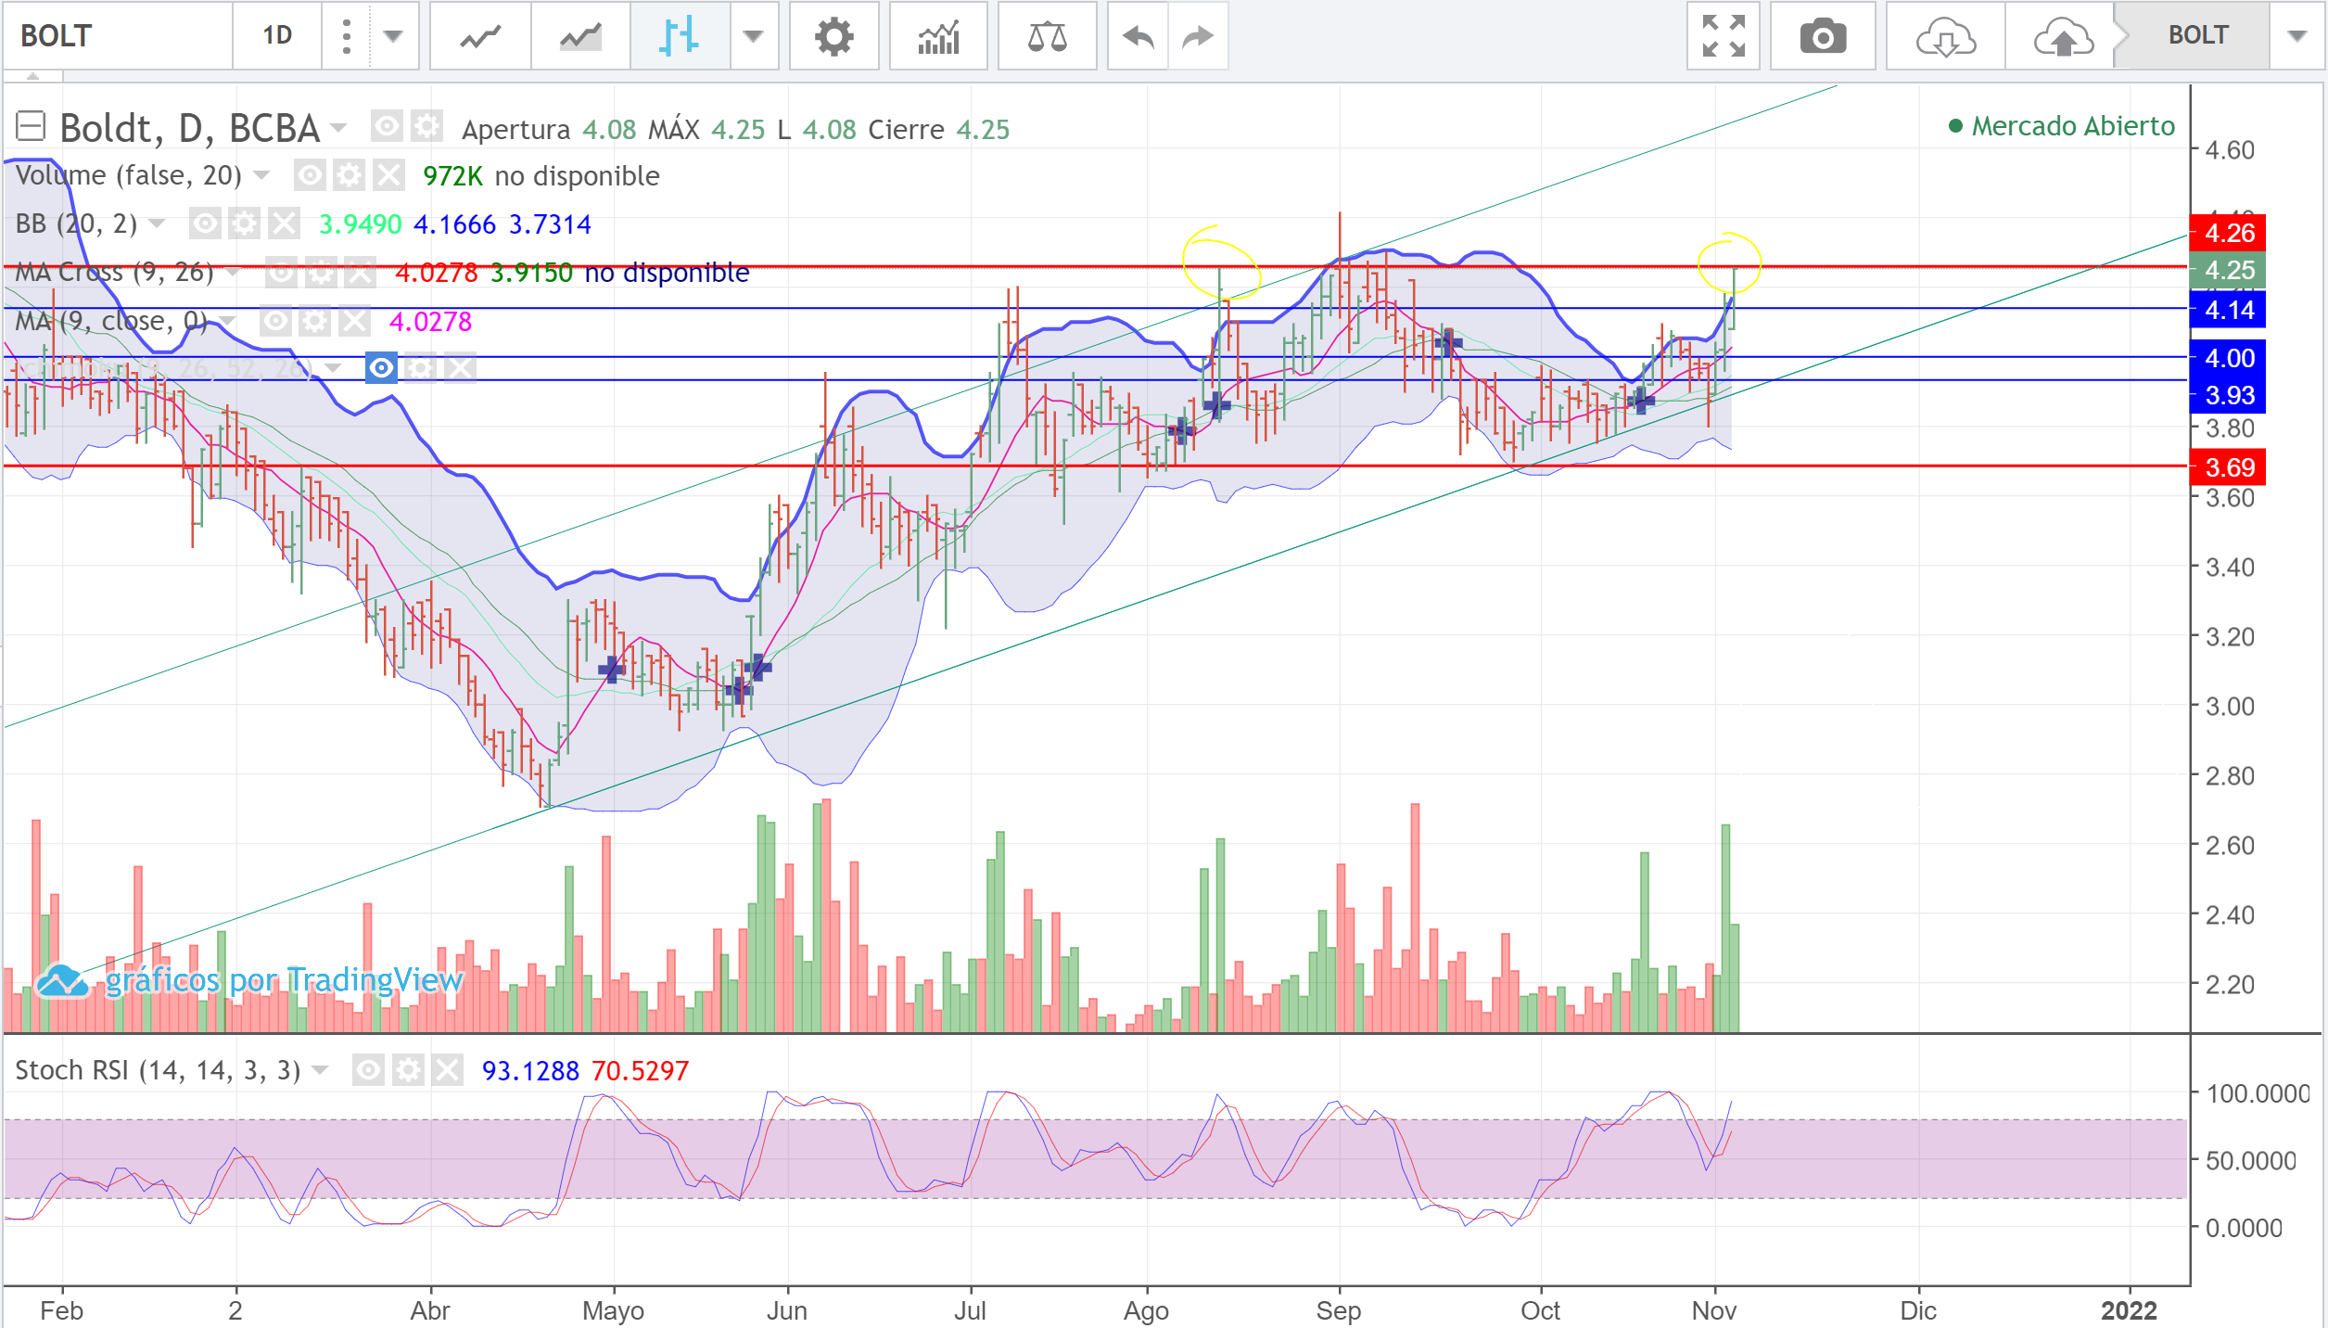Image resolution: width=2328 pixels, height=1328 pixels.
Task: Take a chart snapshot with camera icon
Action: pyautogui.click(x=1822, y=36)
